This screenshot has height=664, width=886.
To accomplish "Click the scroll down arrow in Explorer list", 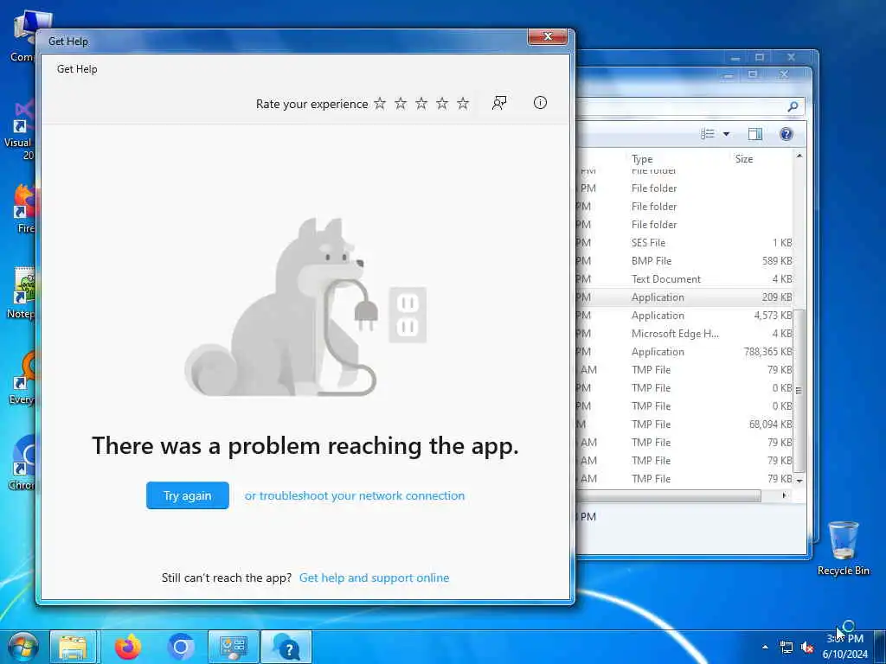I will [x=799, y=481].
